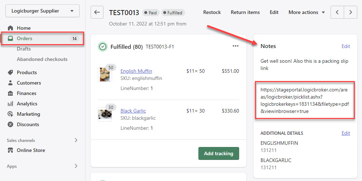The image size is (362, 181).
Task: Expand the More actions dropdown
Action: [307, 12]
